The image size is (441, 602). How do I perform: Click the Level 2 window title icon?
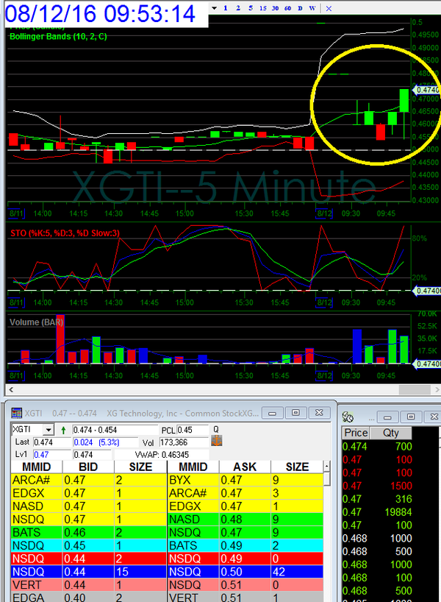tap(15, 413)
